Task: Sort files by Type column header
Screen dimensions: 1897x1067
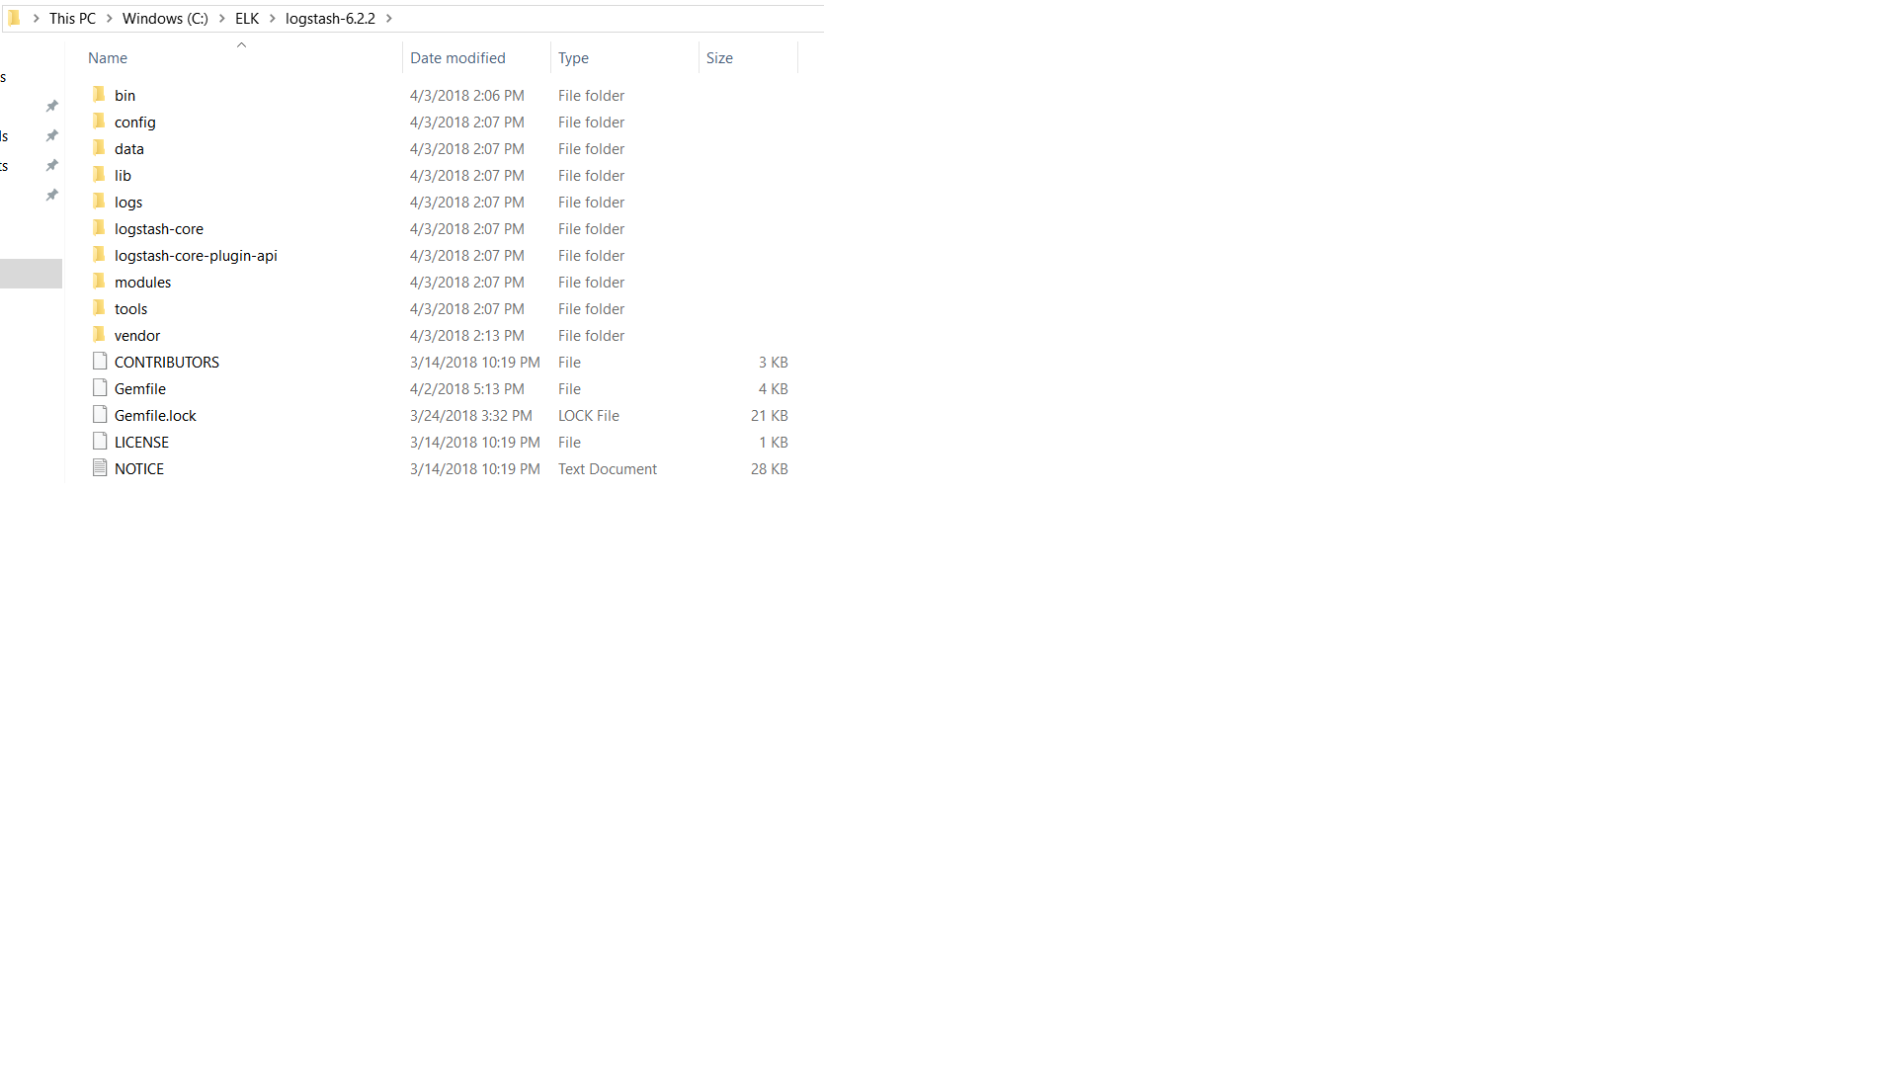Action: click(x=573, y=58)
